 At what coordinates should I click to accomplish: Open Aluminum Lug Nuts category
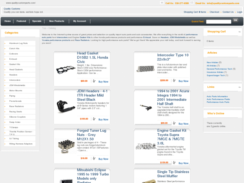click(18, 43)
